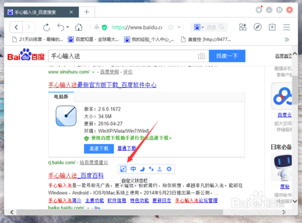Click the browser skin/avatar icon in title bar

259,10
